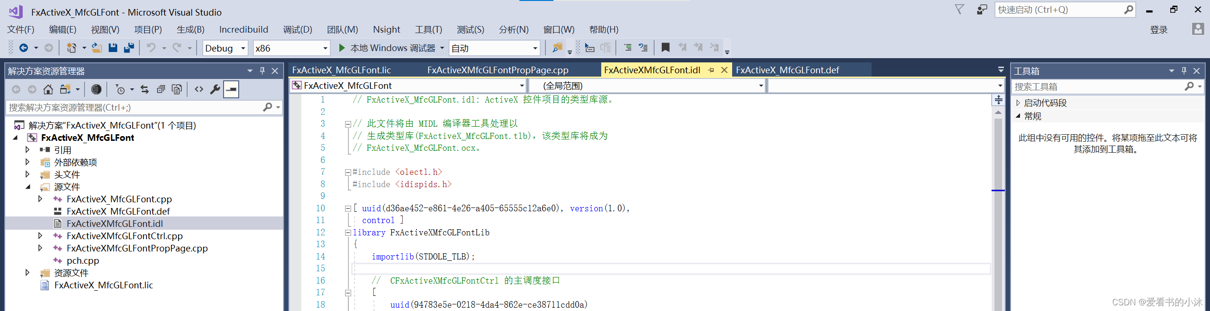Start 本地 Windows 调试器
1210x311 pixels.
[x=388, y=48]
